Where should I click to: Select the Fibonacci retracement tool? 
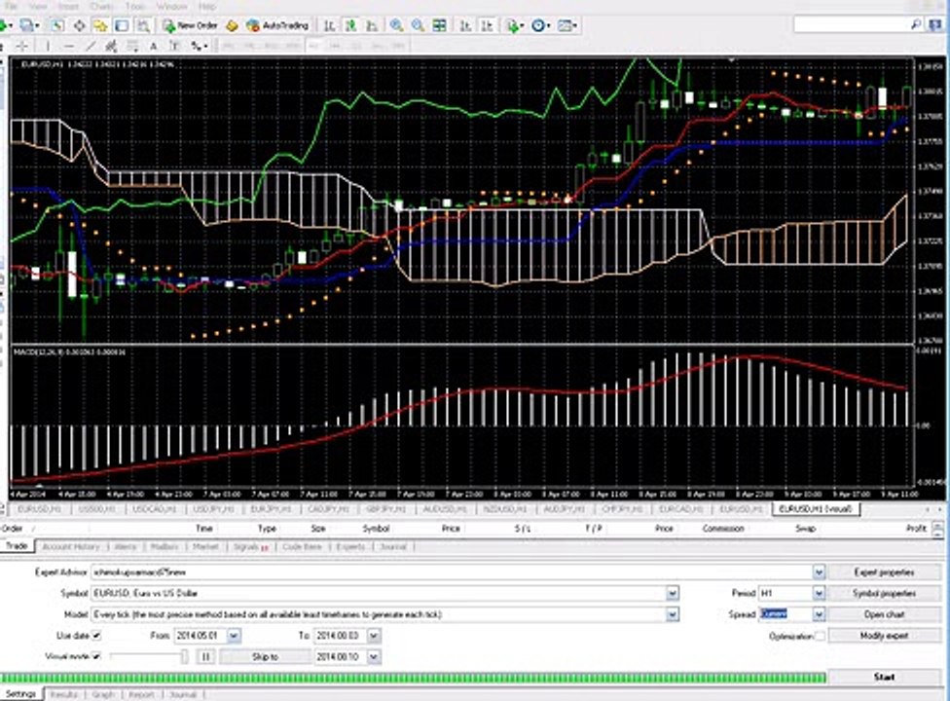[x=132, y=46]
